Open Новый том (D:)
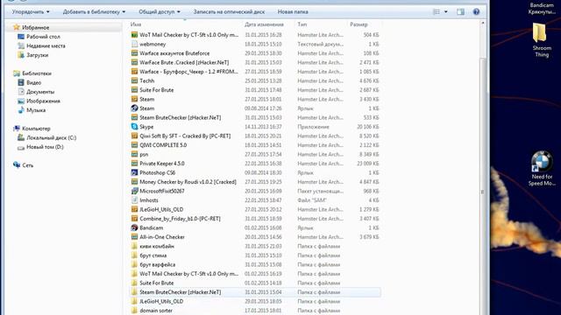Screen dimensions: 561x315 click(x=45, y=147)
